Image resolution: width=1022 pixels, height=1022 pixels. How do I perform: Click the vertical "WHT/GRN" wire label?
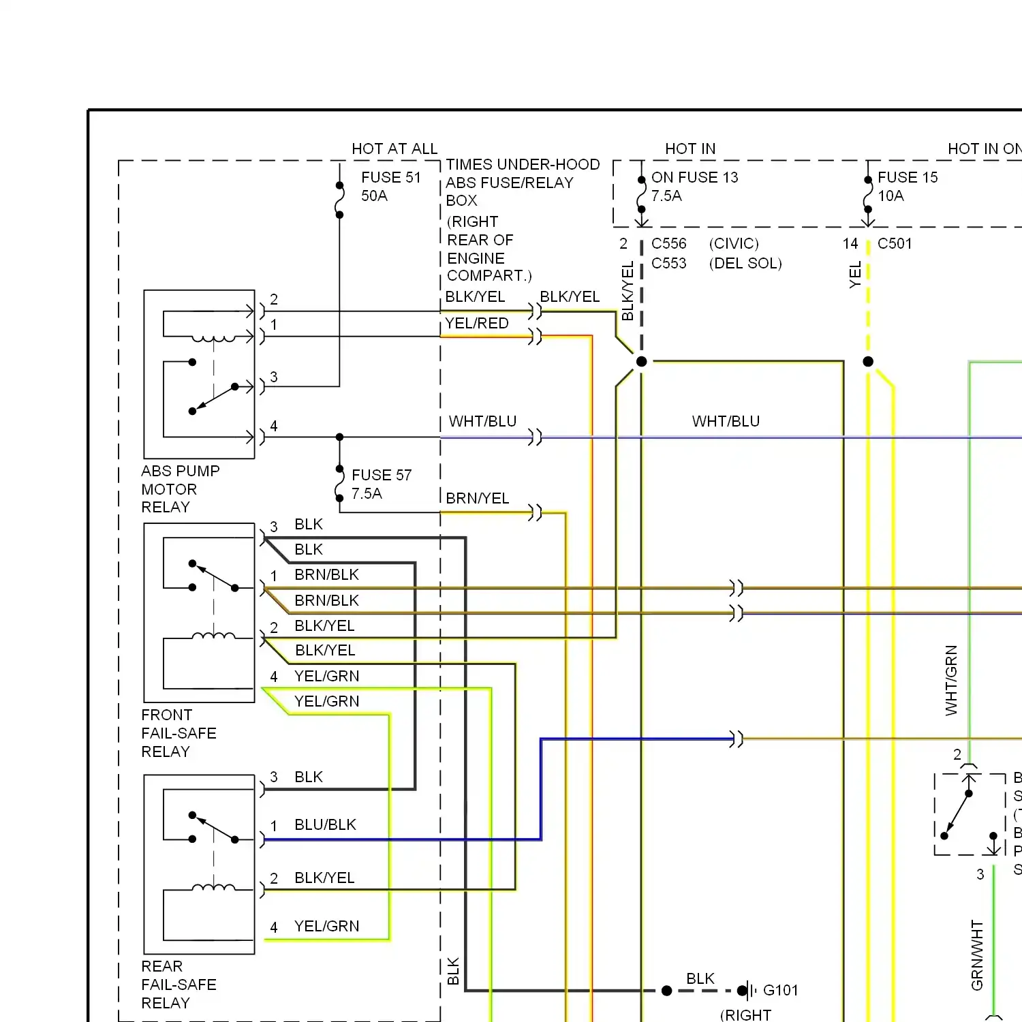pyautogui.click(x=951, y=680)
